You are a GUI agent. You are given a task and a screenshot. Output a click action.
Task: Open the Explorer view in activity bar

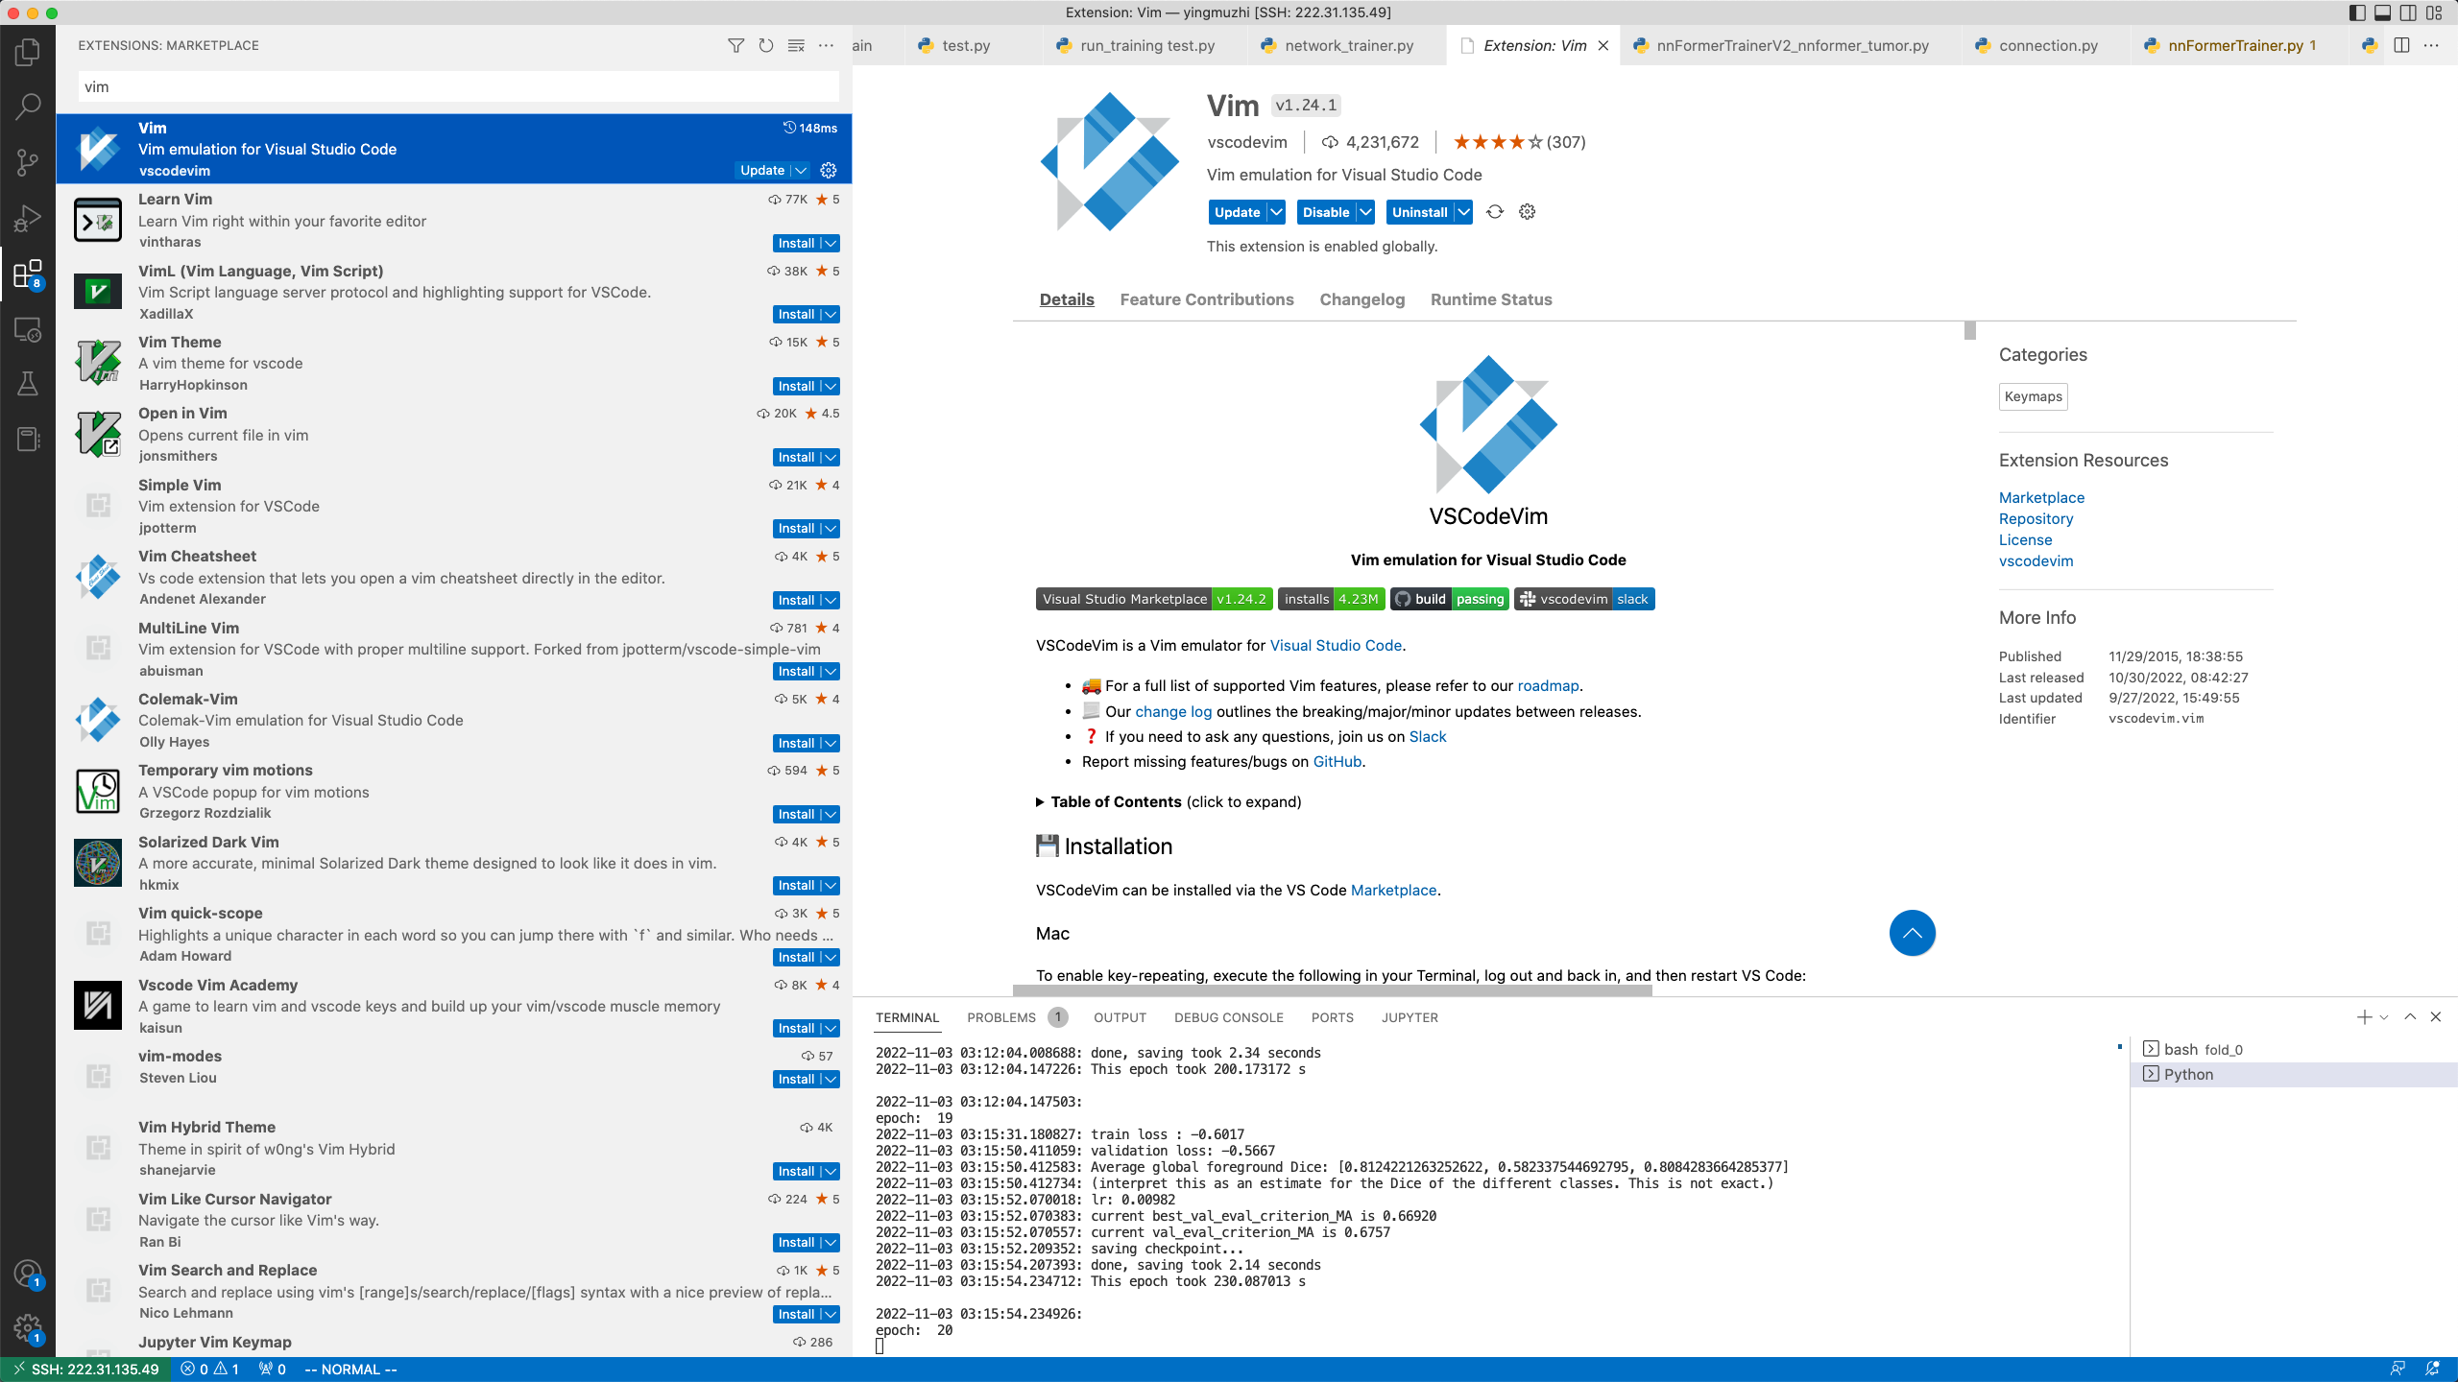(x=28, y=51)
